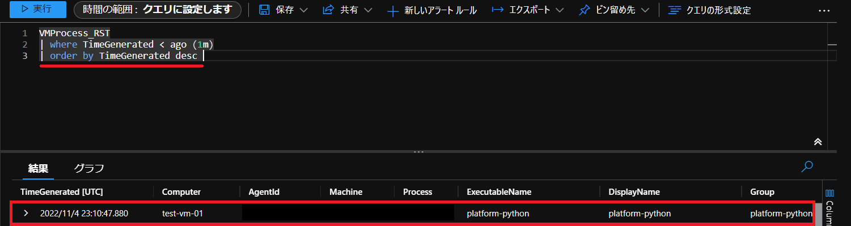Screen dimensions: 851x226
Task: Sort by Computer column header
Action: point(181,191)
